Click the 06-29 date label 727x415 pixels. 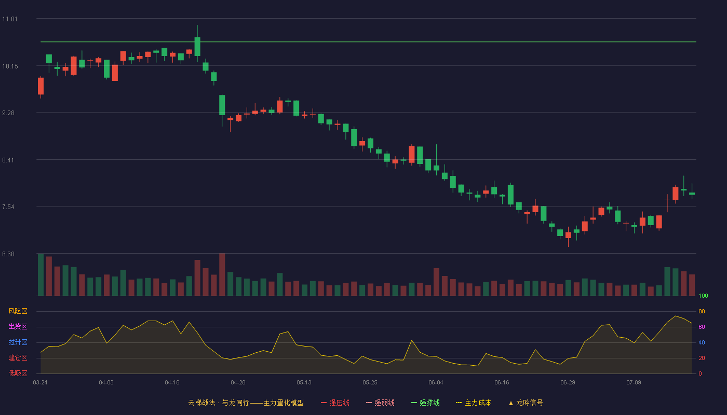pyautogui.click(x=568, y=382)
